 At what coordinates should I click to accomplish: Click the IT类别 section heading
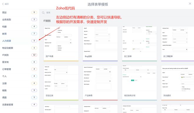click(47, 21)
